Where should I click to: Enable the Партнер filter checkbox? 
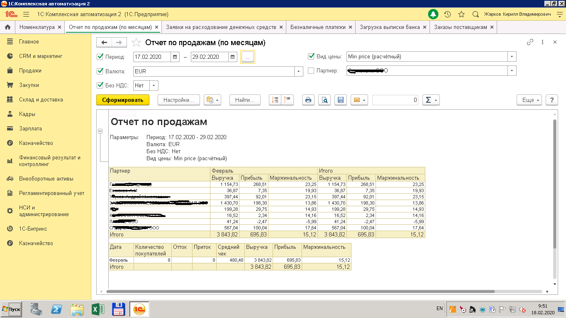pos(311,71)
